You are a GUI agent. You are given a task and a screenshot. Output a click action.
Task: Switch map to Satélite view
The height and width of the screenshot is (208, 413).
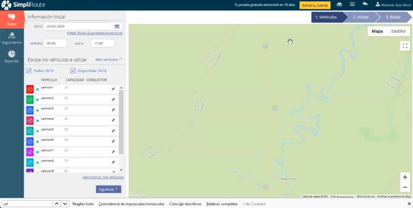398,31
